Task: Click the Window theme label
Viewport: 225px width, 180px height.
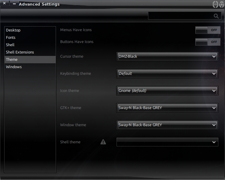Action: (73, 125)
